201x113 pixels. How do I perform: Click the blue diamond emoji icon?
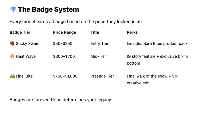click(13, 9)
